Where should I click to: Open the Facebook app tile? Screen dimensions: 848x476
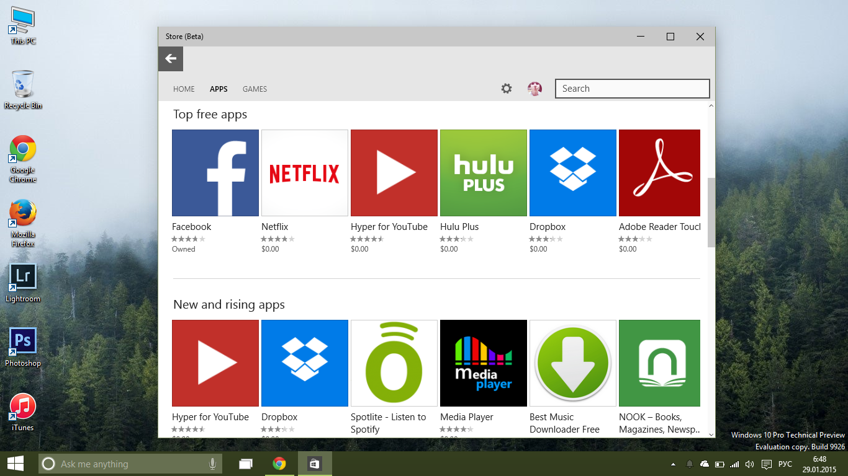tap(215, 173)
